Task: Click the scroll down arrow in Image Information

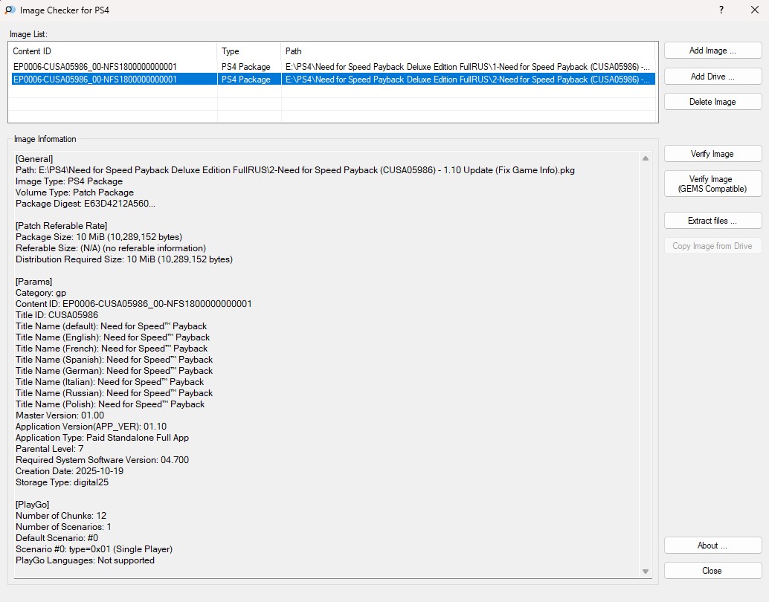Action: tap(646, 571)
